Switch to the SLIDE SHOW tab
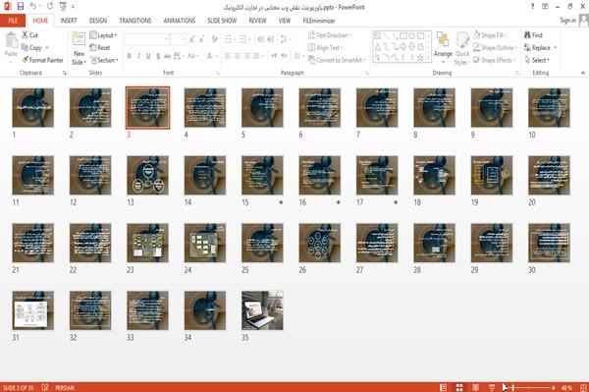 222,21
